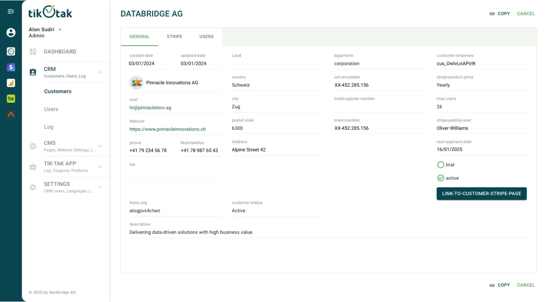The height and width of the screenshot is (302, 548).
Task: Open the Stripe 'S' icon in the rail
Action: (x=11, y=67)
